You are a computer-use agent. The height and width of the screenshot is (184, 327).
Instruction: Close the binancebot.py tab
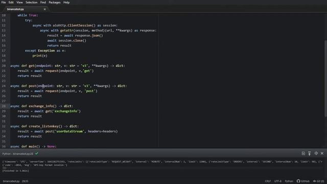44,9
